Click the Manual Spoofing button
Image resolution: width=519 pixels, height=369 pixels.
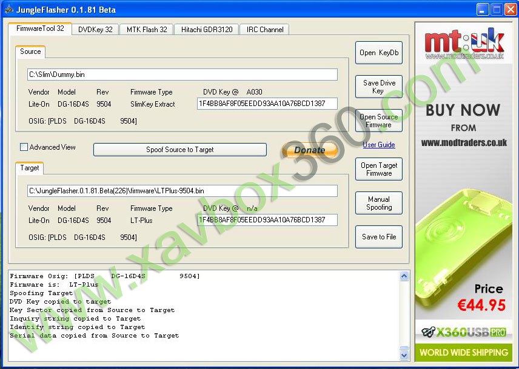[x=379, y=203]
